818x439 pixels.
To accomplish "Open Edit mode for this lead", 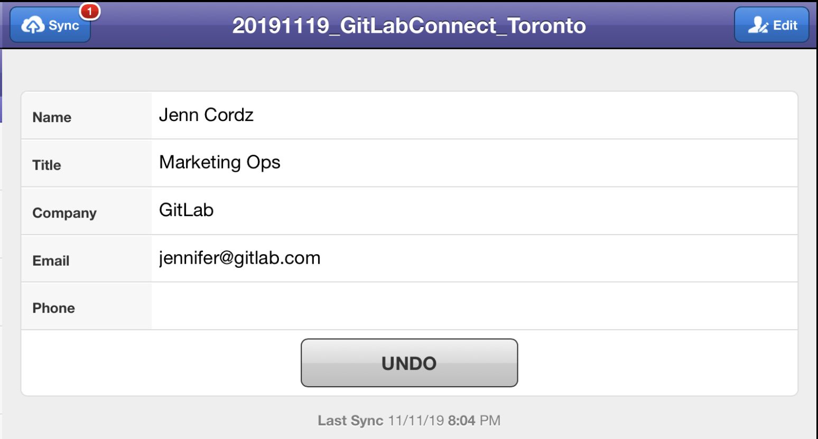I will point(771,25).
